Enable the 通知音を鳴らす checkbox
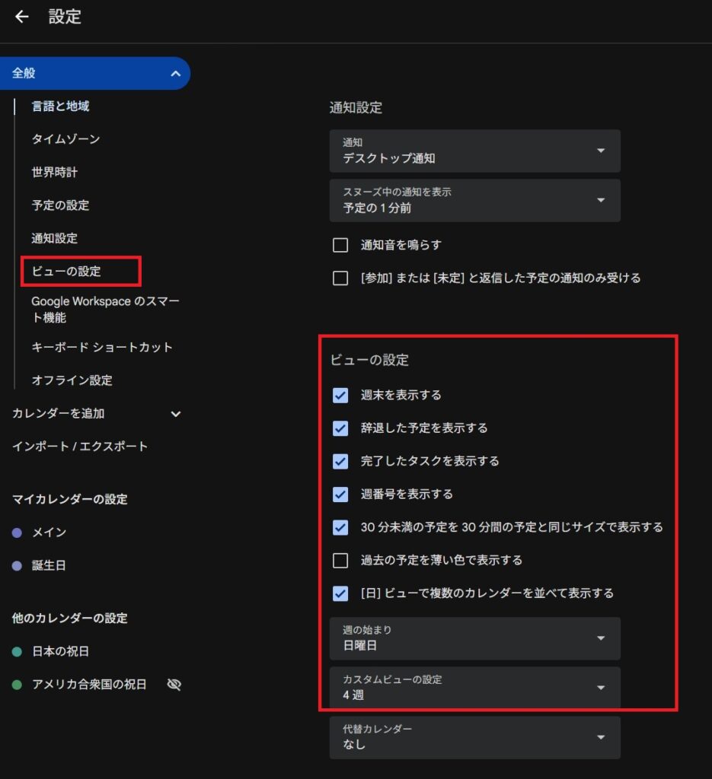This screenshot has width=712, height=779. pos(340,245)
